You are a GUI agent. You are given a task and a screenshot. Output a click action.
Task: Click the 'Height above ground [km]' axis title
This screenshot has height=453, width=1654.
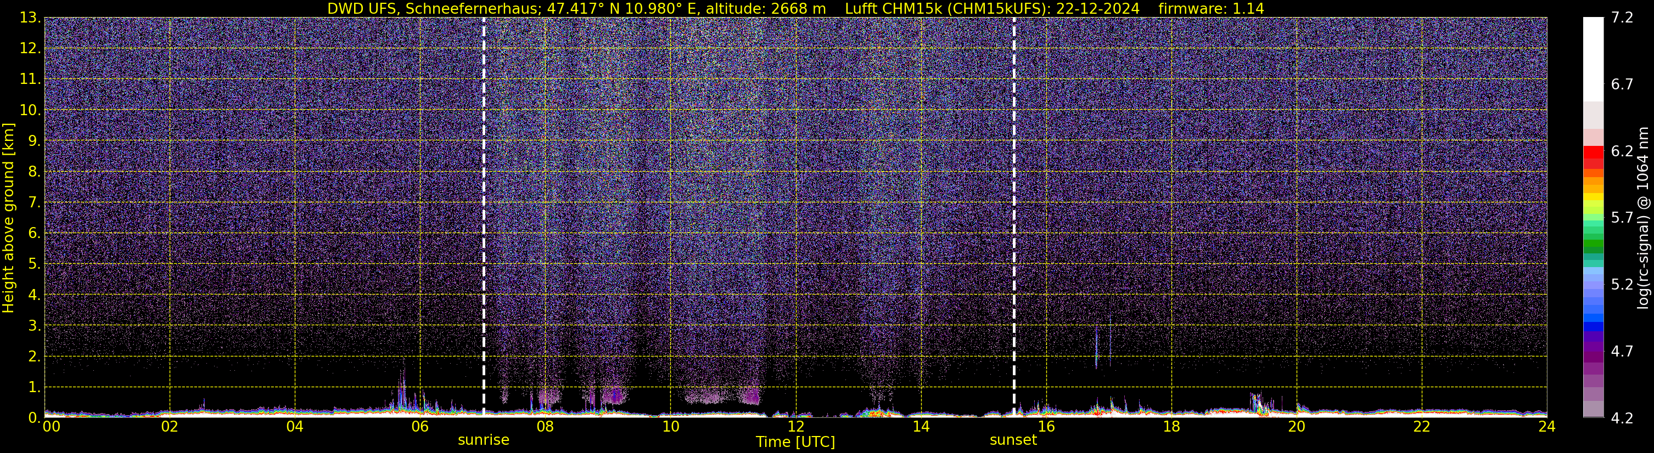8,218
